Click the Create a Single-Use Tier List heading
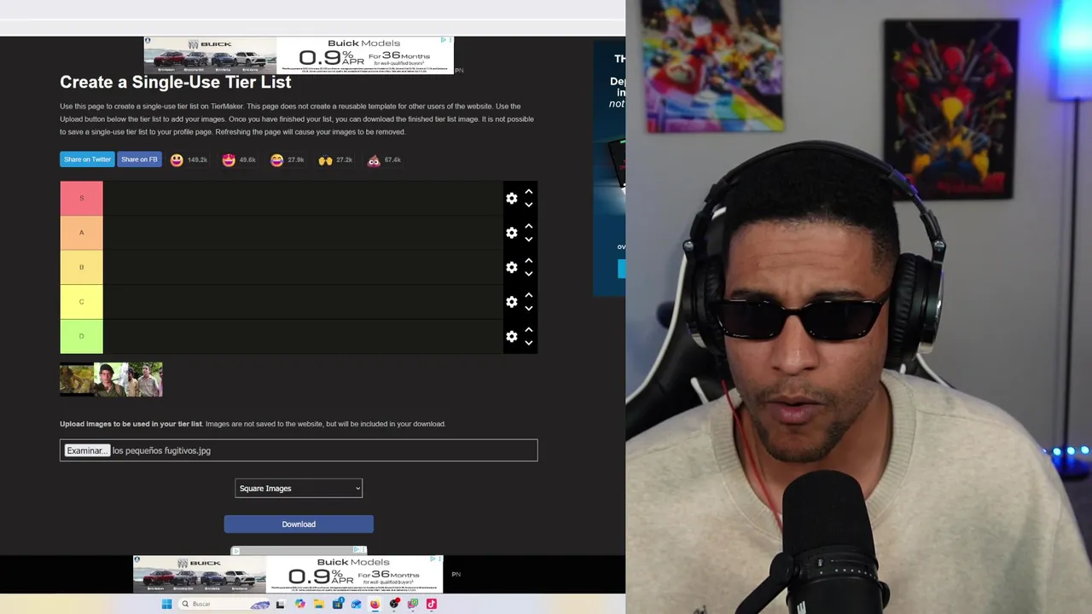The height and width of the screenshot is (614, 1092). pos(176,82)
